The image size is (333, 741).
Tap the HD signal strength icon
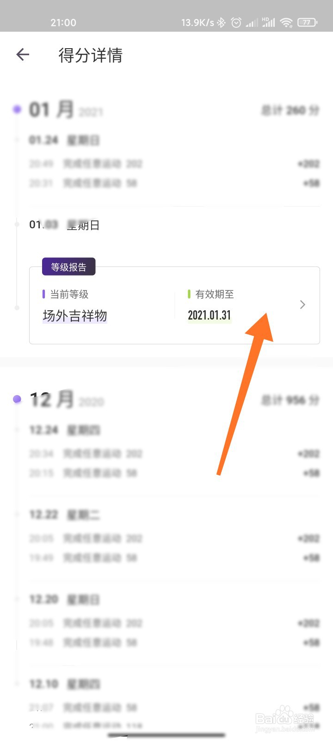click(x=269, y=22)
